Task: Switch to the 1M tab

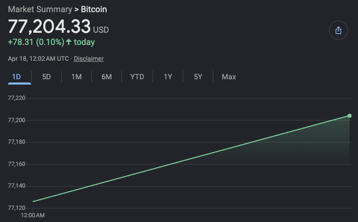Action: [77, 77]
